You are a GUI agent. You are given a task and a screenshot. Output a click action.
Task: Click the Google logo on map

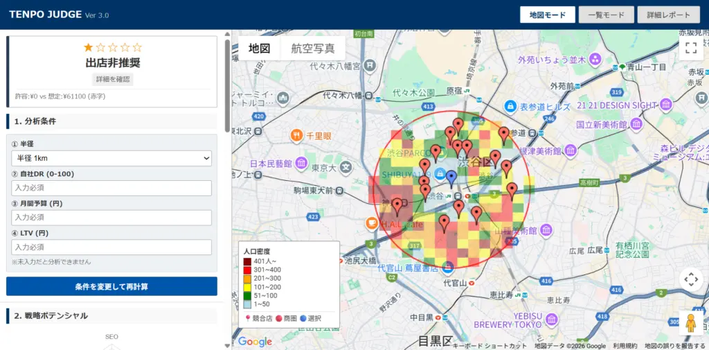[255, 341]
